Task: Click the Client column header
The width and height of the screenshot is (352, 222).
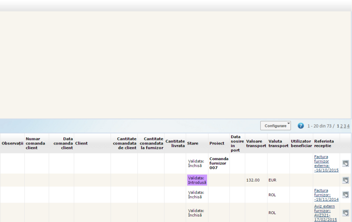Action: [82, 143]
